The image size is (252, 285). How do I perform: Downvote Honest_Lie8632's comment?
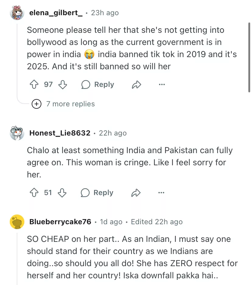(62, 193)
